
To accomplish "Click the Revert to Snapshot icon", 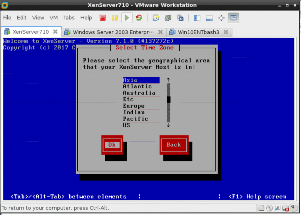I will pyautogui.click(x=168, y=18).
